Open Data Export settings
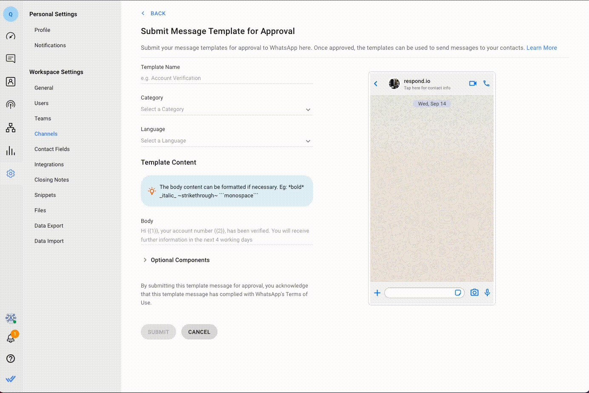The height and width of the screenshot is (393, 589). click(x=49, y=226)
